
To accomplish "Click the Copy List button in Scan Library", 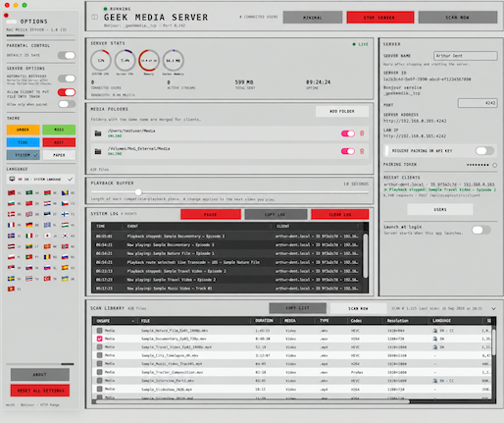I will [x=297, y=308].
